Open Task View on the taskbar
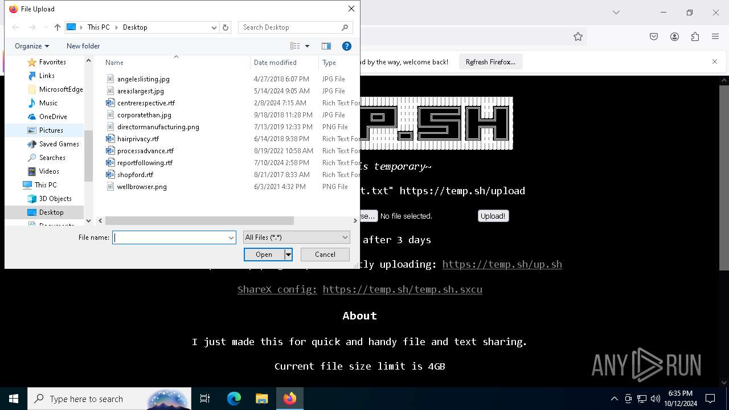This screenshot has height=410, width=729. pos(205,399)
